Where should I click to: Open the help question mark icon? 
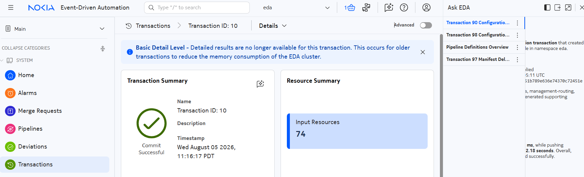tap(404, 8)
